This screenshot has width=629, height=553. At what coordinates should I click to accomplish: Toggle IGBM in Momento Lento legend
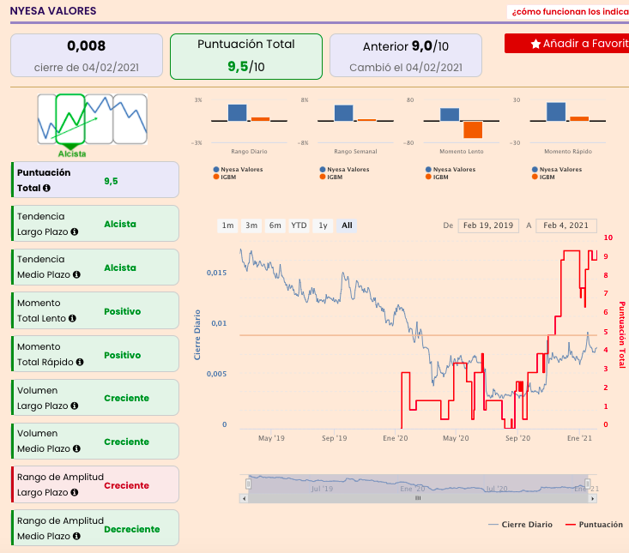[x=437, y=177]
